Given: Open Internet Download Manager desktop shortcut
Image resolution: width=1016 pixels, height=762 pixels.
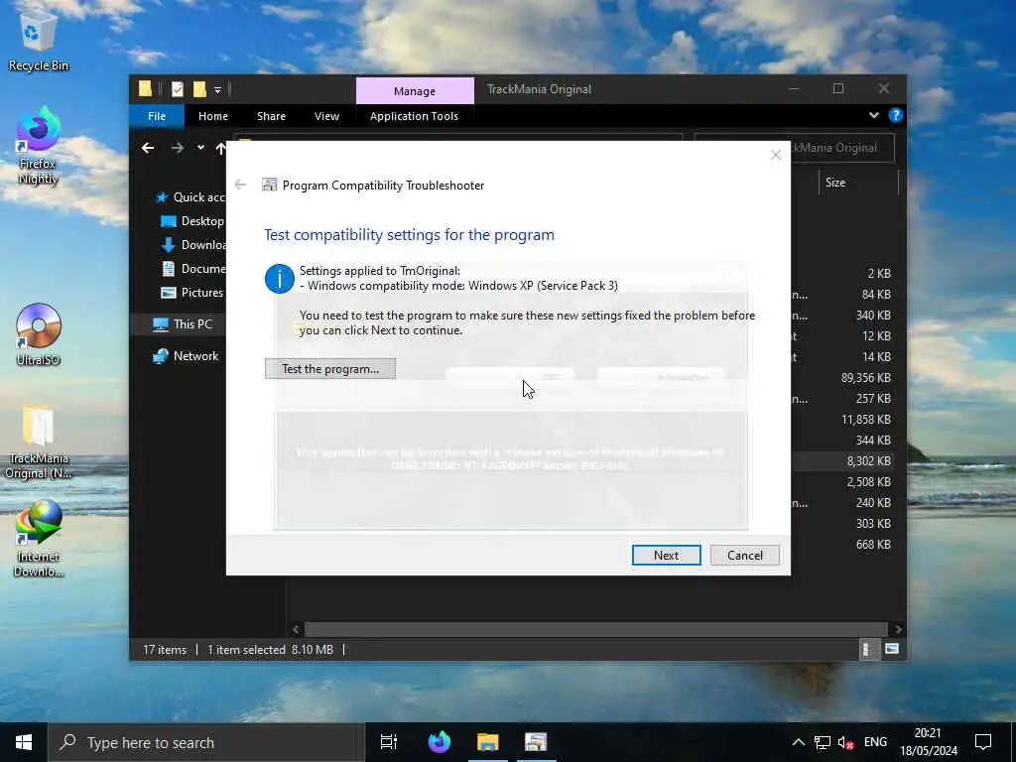Looking at the screenshot, I should (x=39, y=539).
